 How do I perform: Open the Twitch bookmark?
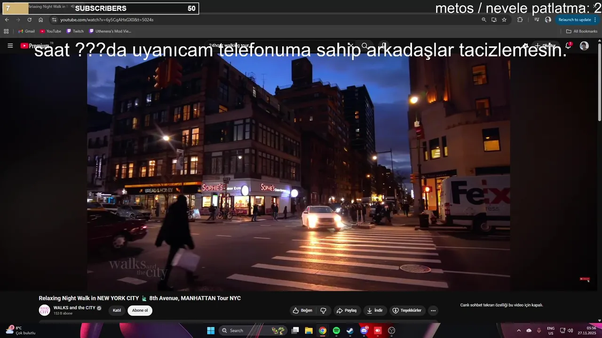(75, 31)
